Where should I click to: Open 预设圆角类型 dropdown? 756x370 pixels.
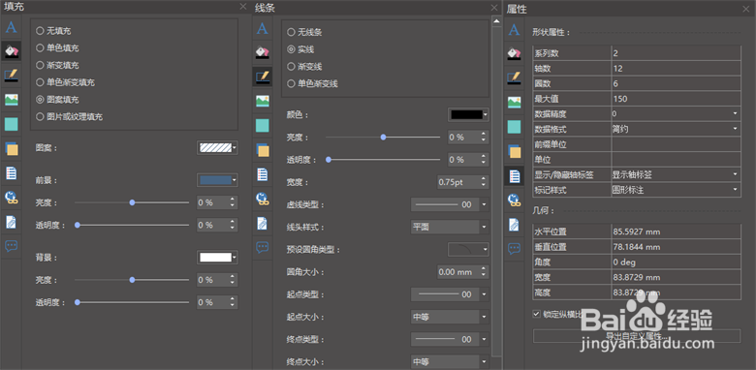468,249
